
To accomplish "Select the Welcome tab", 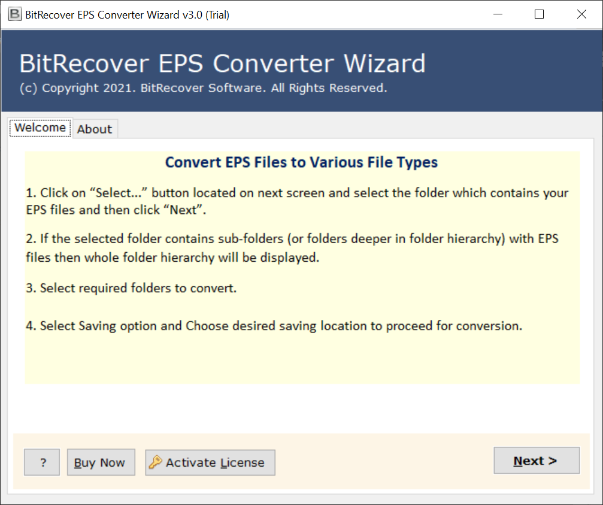I will click(x=40, y=128).
